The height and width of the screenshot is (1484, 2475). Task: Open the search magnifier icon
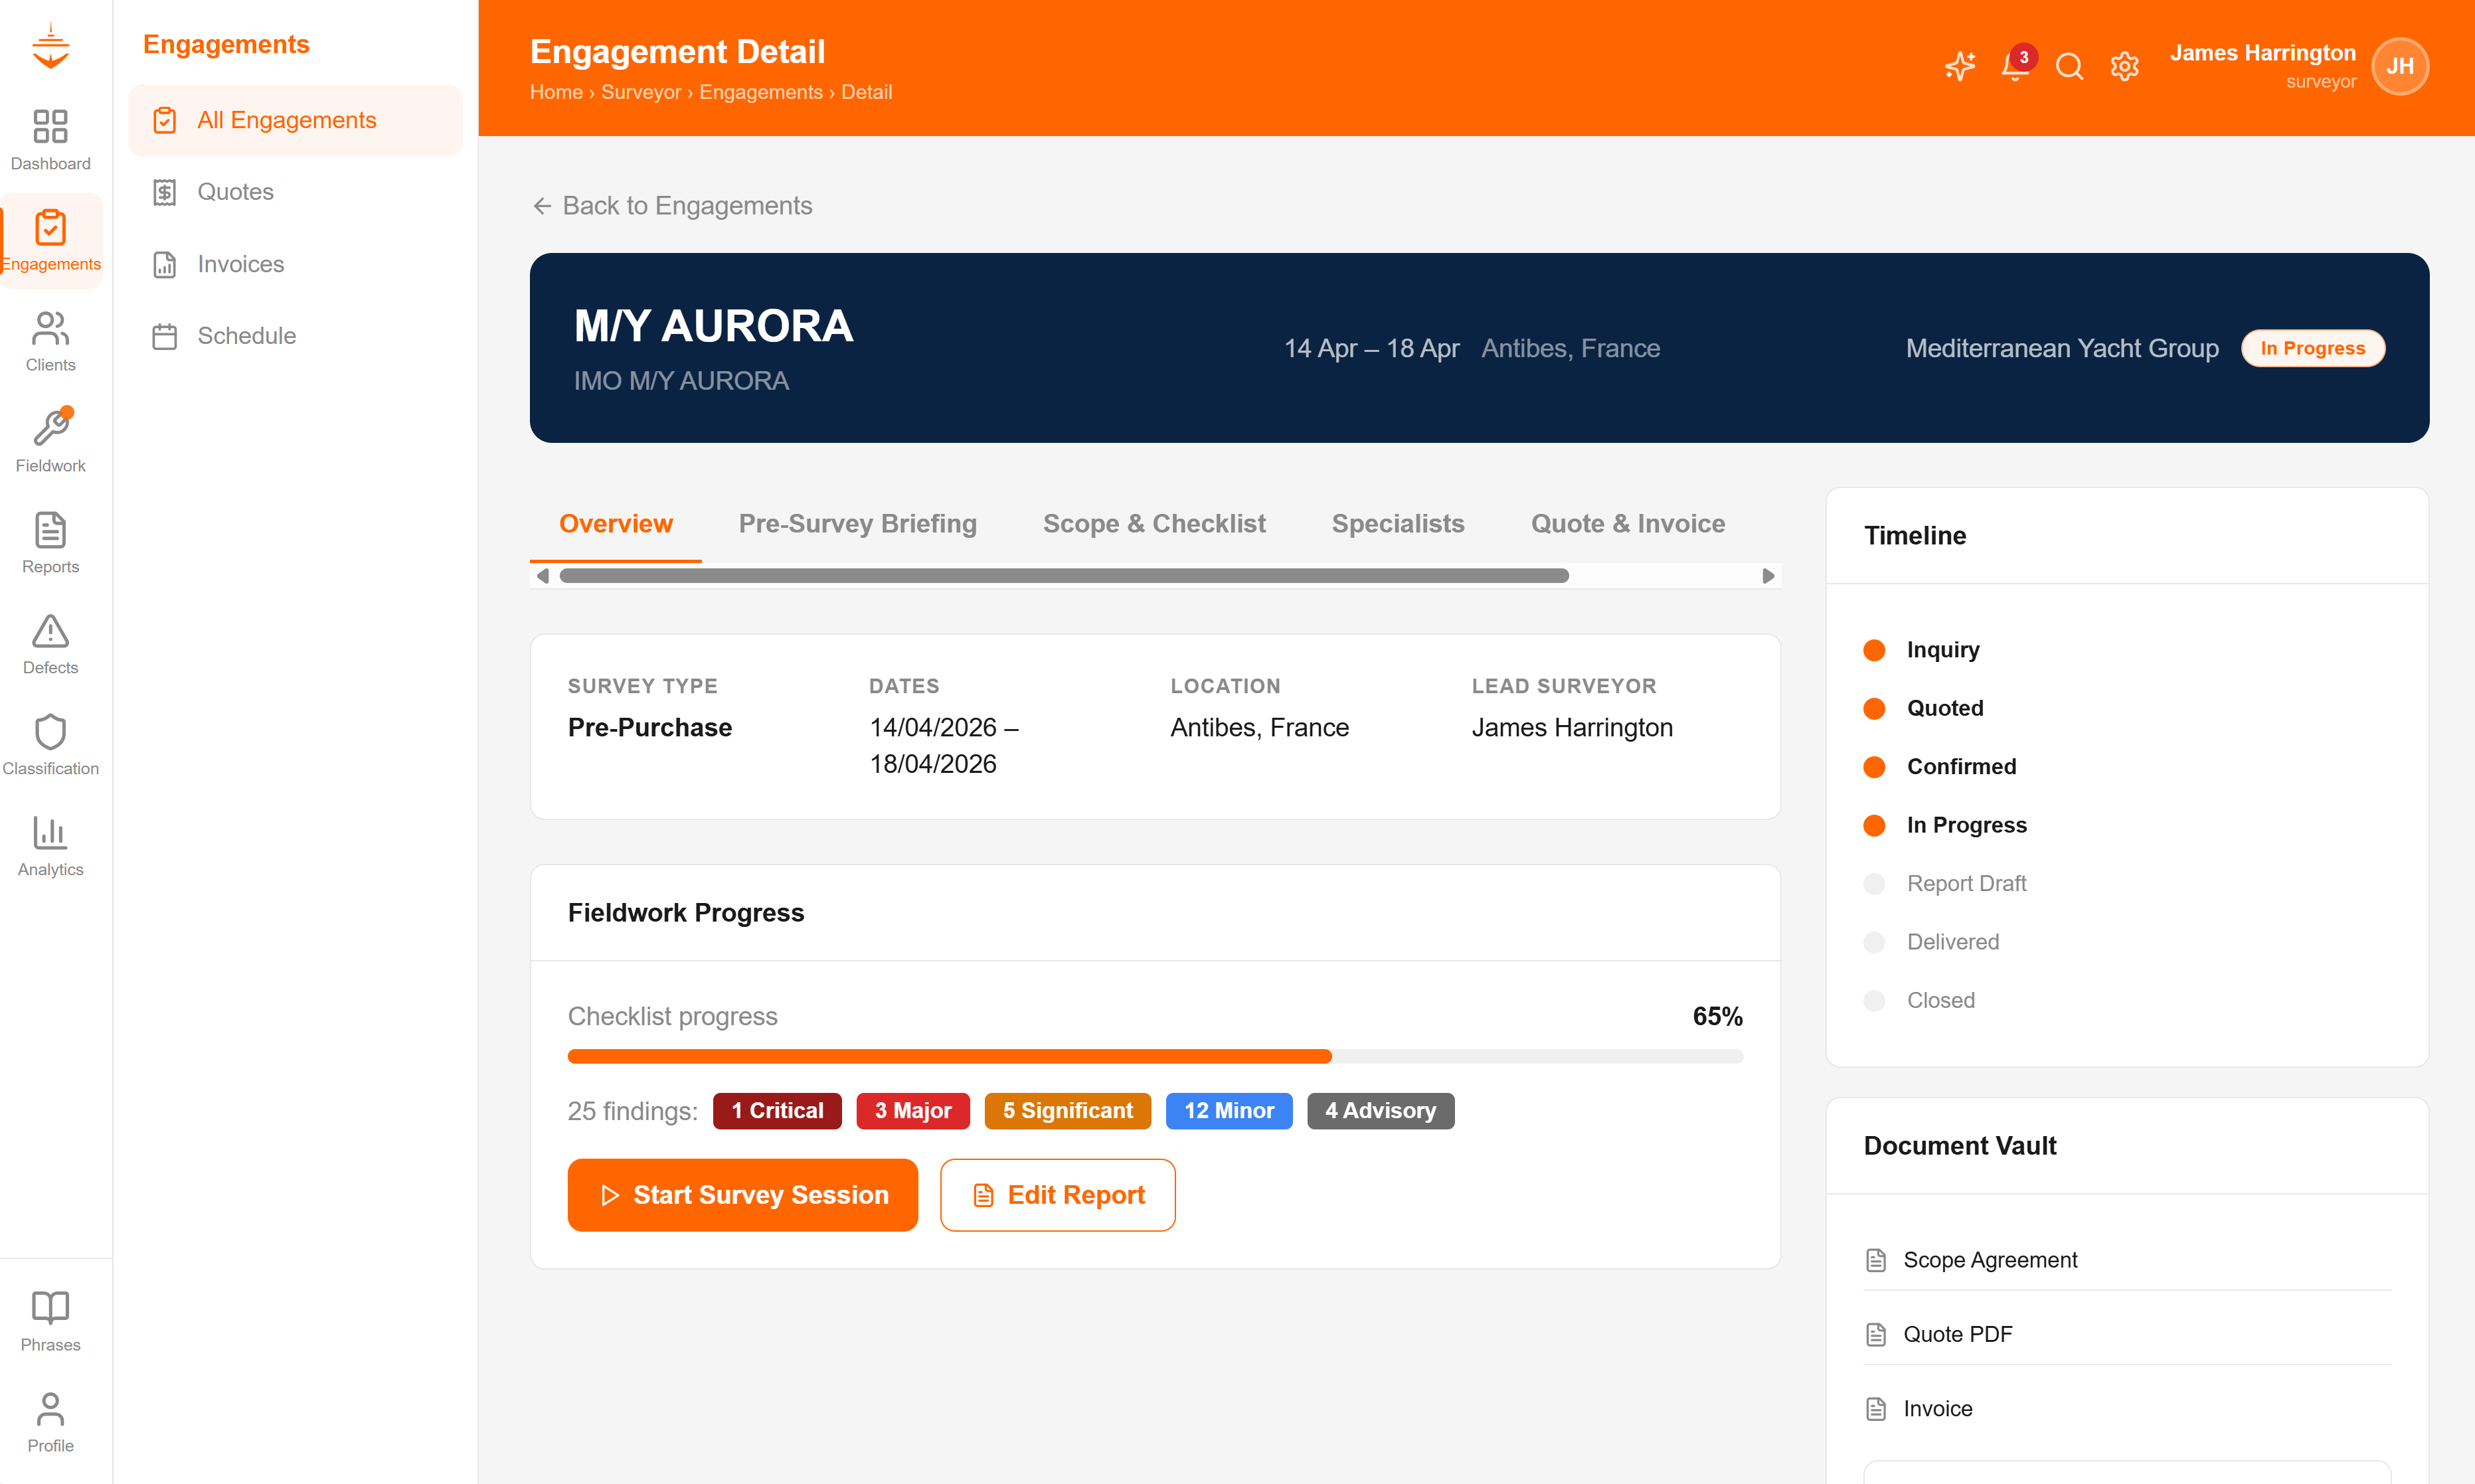pyautogui.click(x=2069, y=67)
